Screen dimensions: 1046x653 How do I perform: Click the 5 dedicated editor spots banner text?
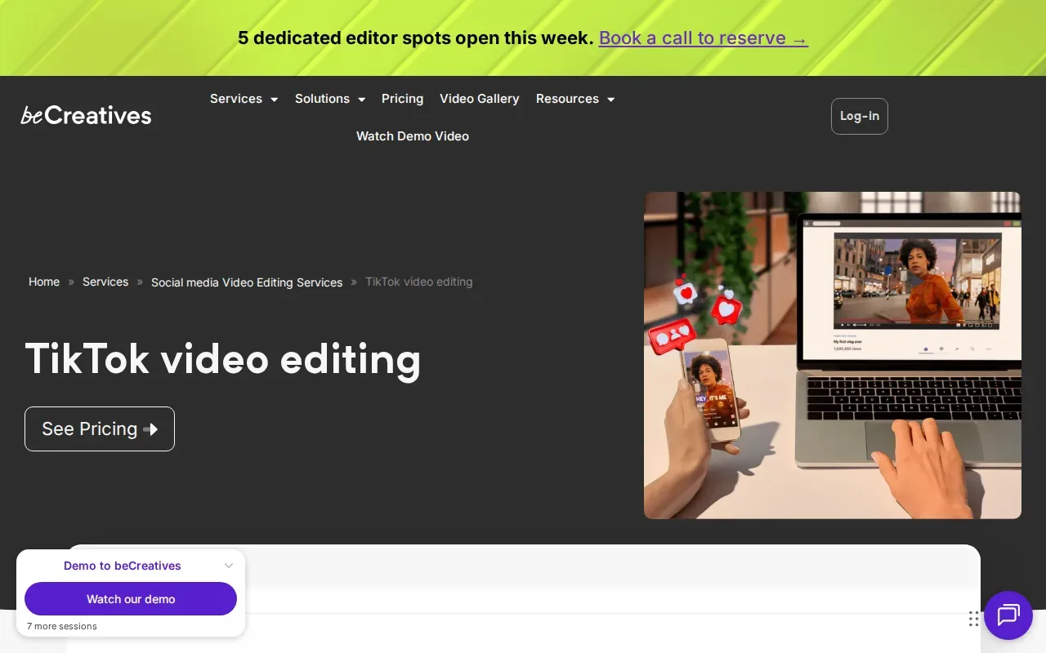coord(416,38)
